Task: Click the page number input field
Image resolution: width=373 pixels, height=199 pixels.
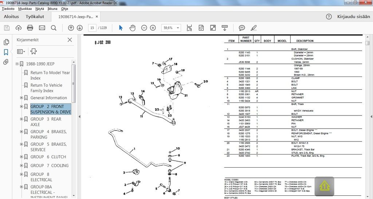Action: click(x=92, y=28)
